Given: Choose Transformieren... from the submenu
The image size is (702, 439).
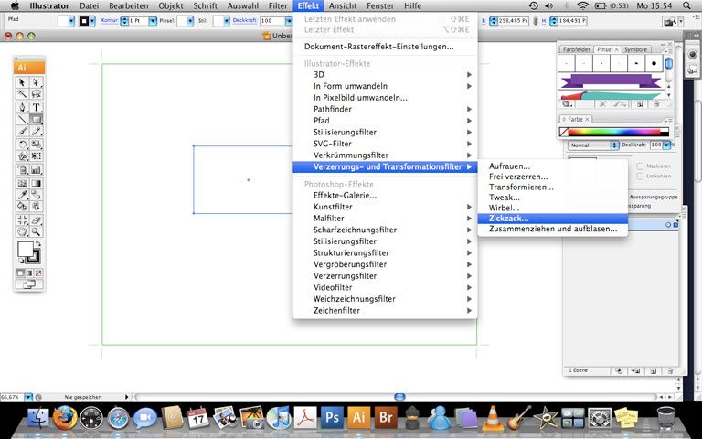Looking at the screenshot, I should pyautogui.click(x=552, y=187).
